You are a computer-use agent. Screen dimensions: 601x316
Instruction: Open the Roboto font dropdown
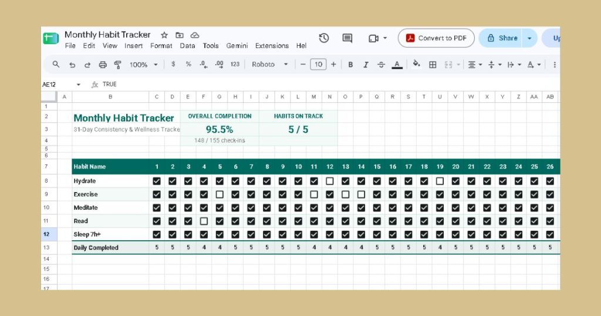click(x=269, y=65)
